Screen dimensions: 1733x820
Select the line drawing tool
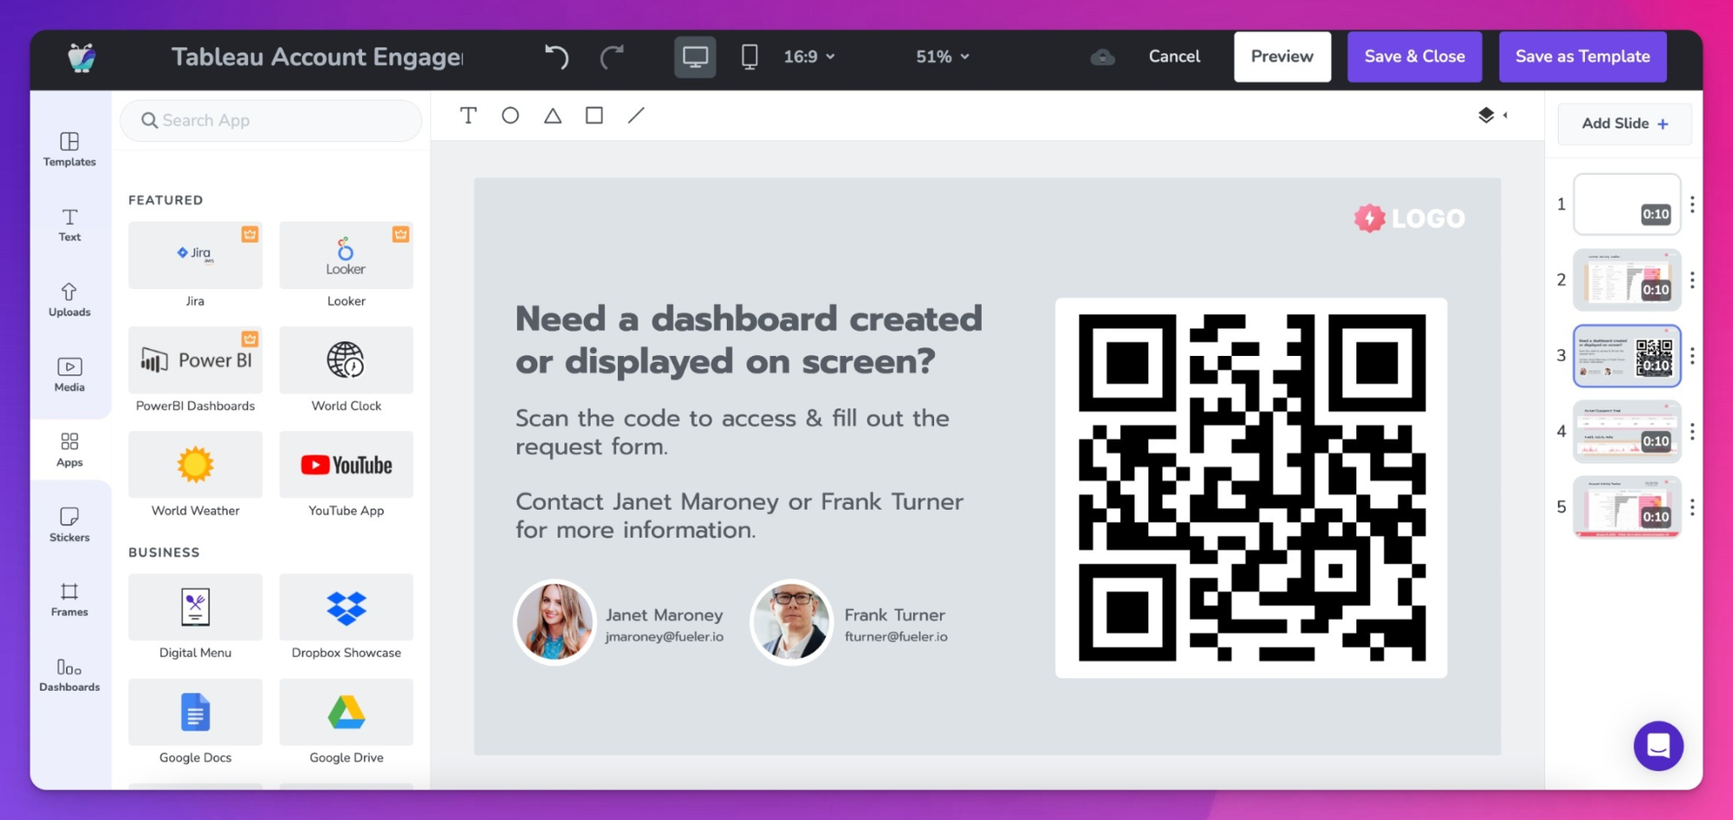pos(636,116)
